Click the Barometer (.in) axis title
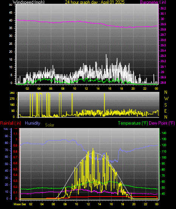176x209 pixels. point(153,2)
